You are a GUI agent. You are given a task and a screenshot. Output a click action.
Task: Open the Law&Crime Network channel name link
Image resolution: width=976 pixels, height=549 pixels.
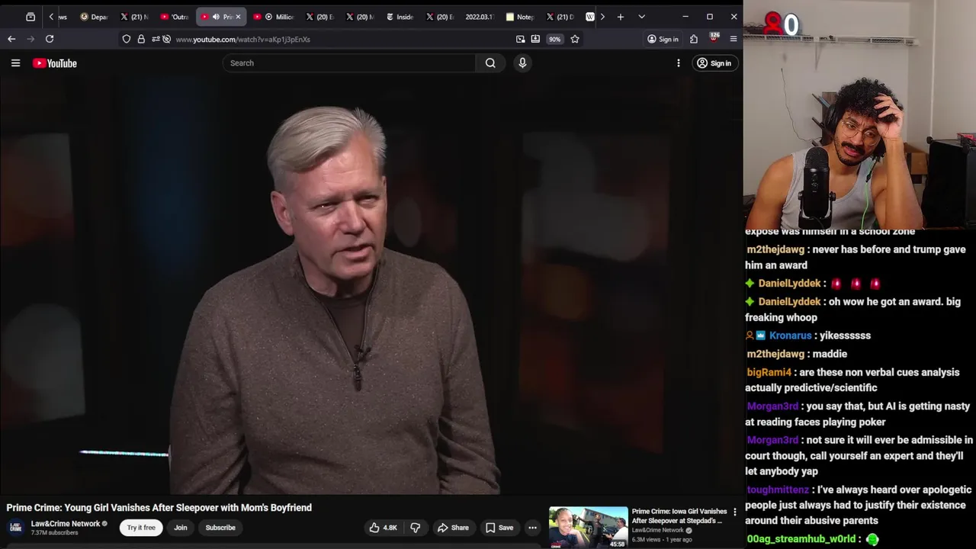66,524
